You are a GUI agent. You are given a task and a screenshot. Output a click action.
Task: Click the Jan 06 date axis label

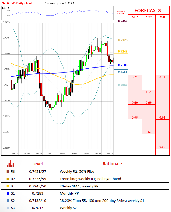point(63,153)
